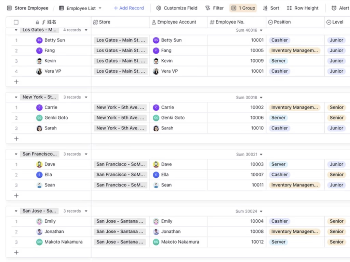Select Carrie's Inventory Management position tag
Screen dimensions: 350x262
294,107
